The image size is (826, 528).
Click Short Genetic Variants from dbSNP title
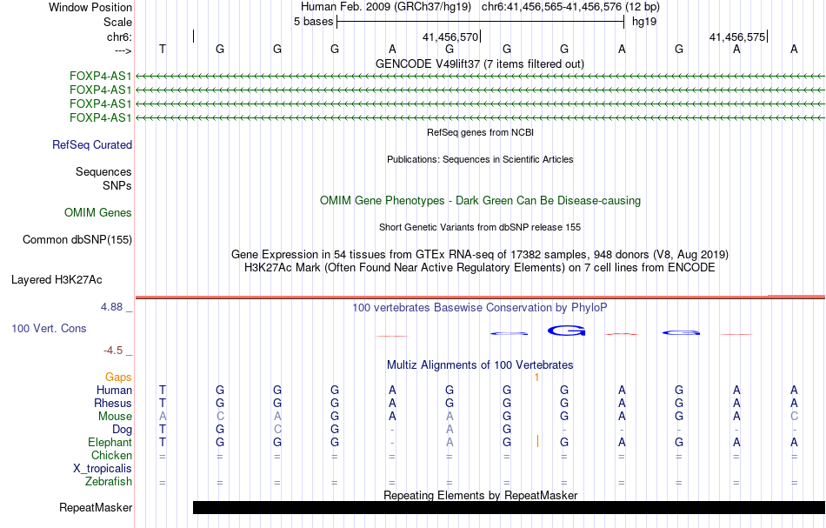point(480,227)
